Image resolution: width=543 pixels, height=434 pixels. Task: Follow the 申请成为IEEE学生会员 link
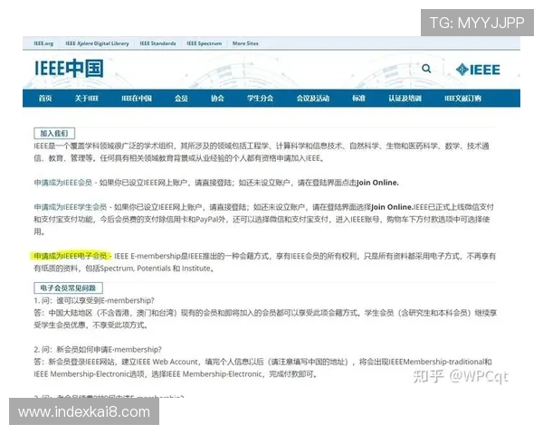pyautogui.click(x=71, y=207)
